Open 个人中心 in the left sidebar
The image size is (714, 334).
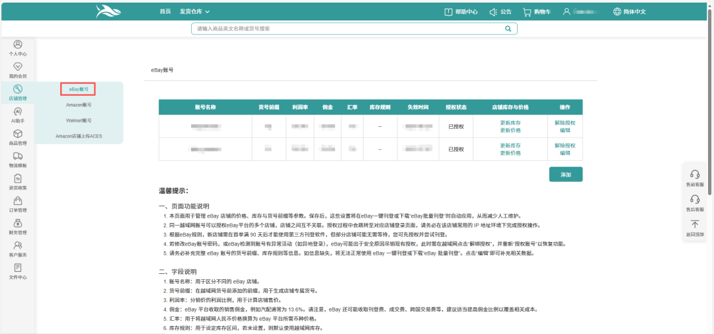(18, 44)
